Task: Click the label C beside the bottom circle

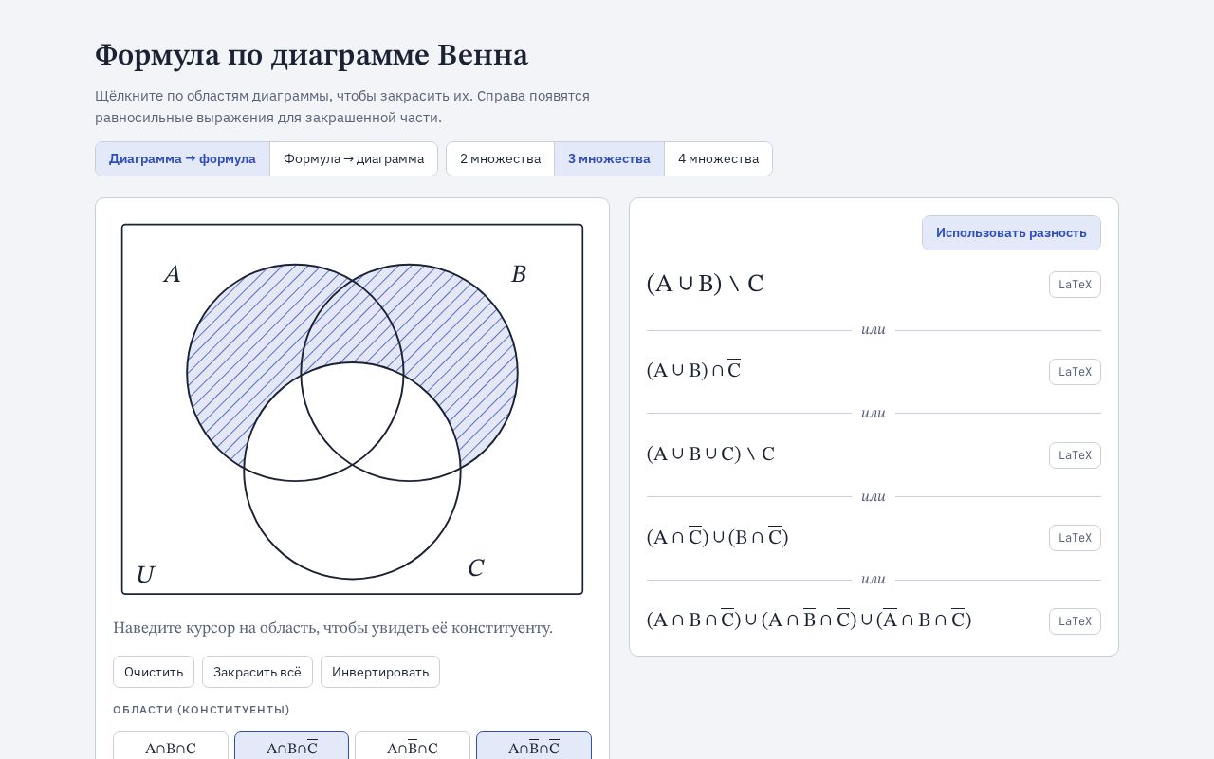Action: [476, 568]
